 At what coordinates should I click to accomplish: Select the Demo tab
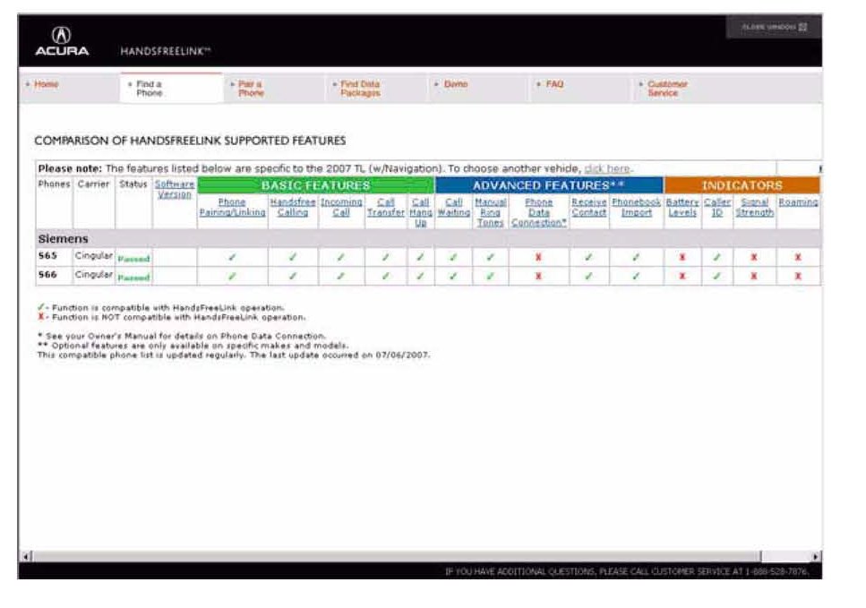tap(455, 84)
